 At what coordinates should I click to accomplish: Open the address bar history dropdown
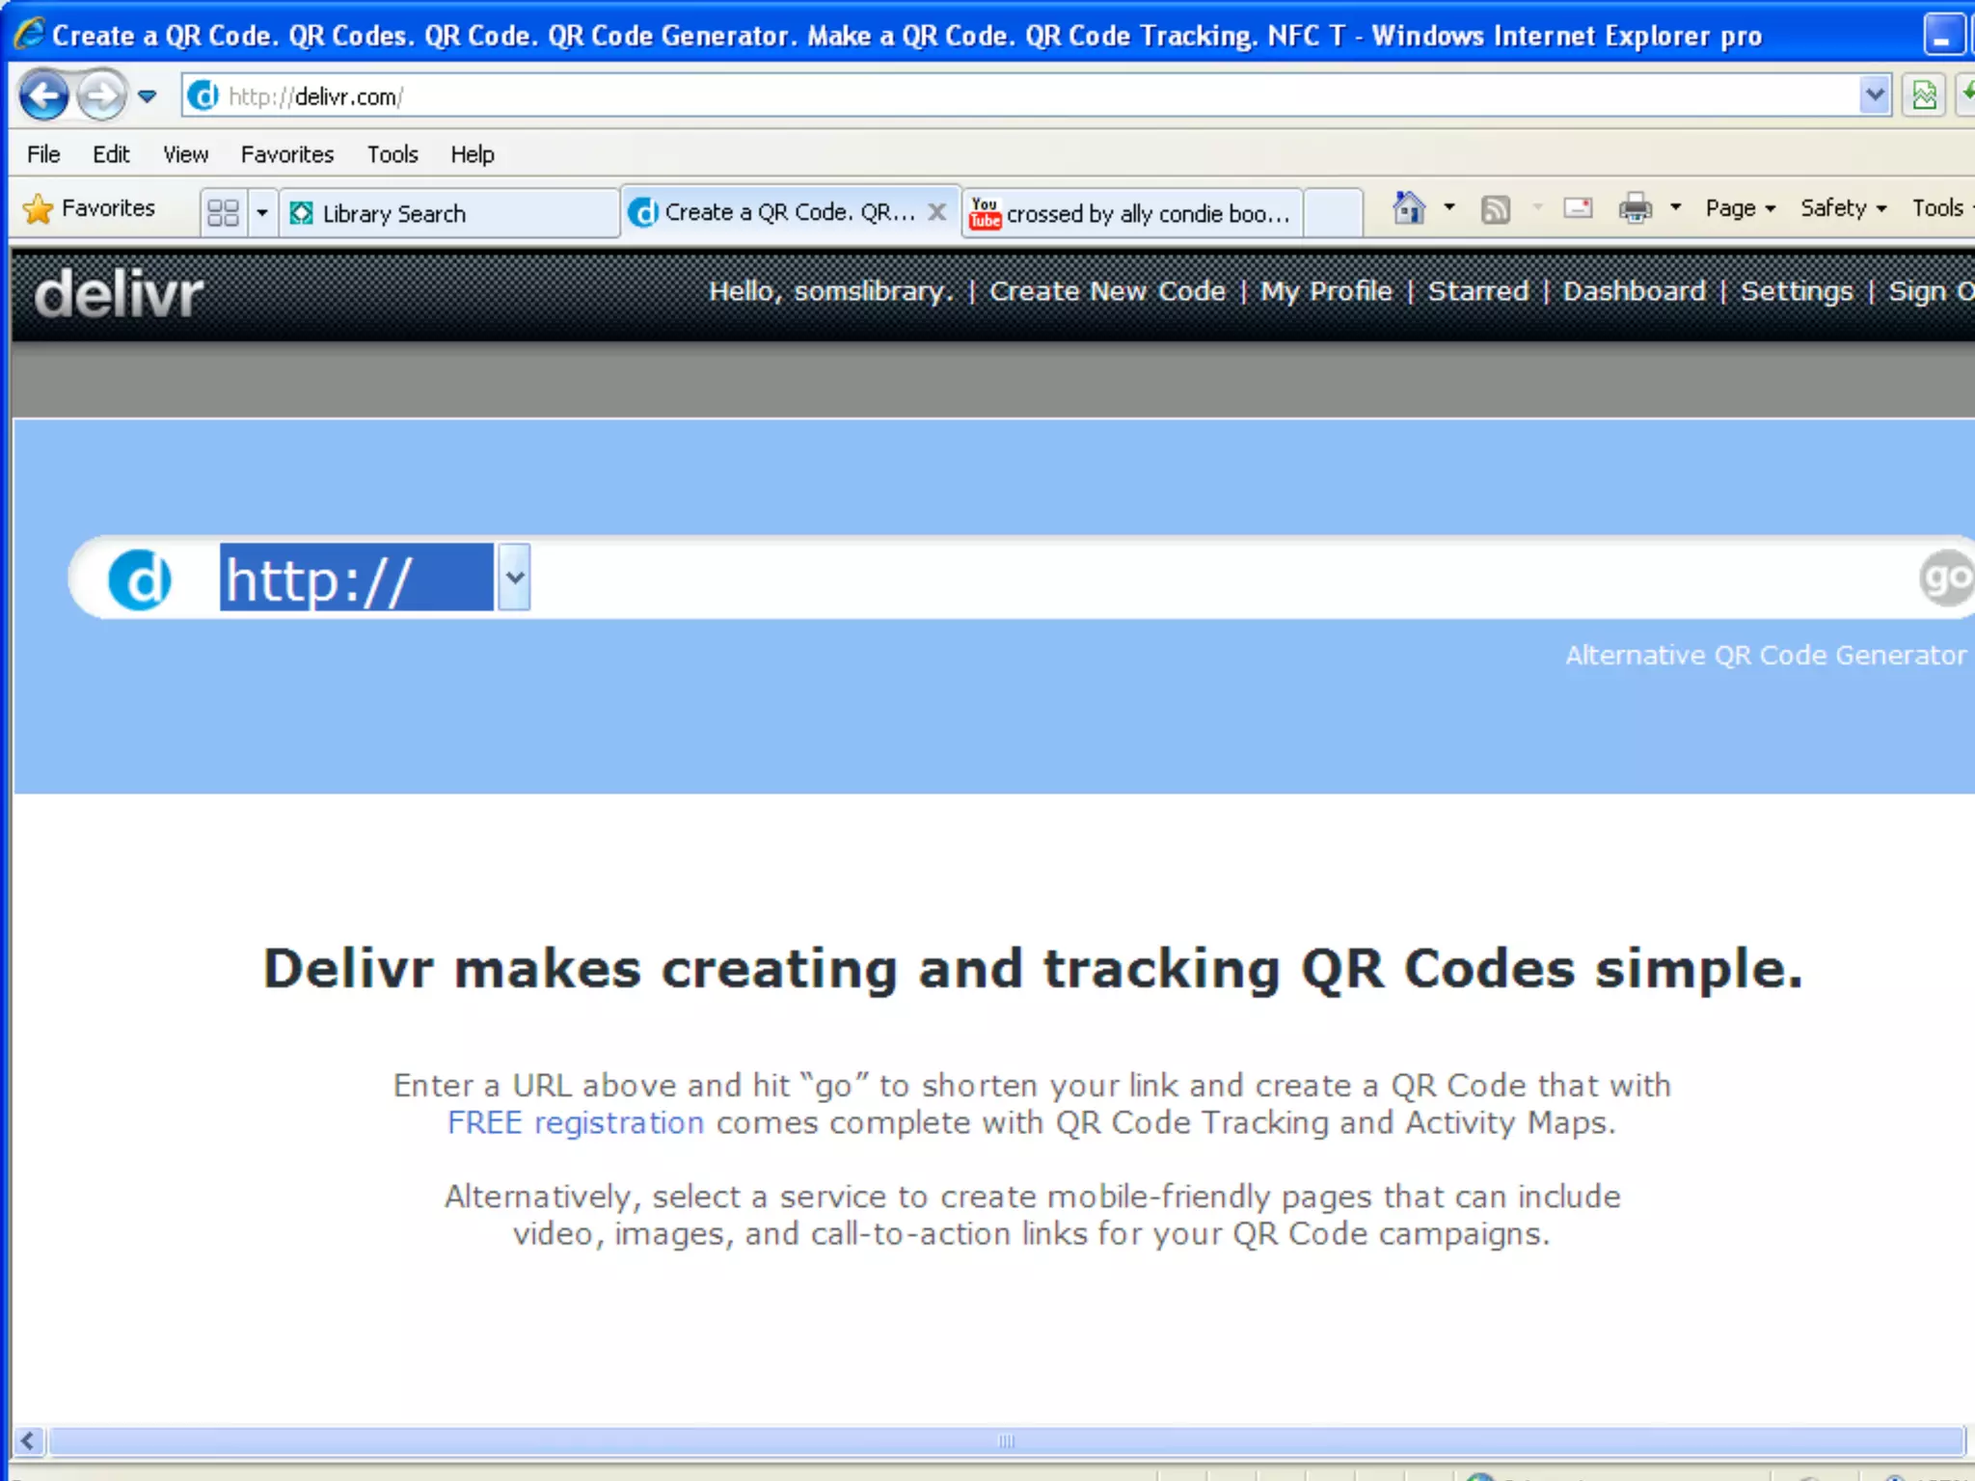click(x=1874, y=95)
